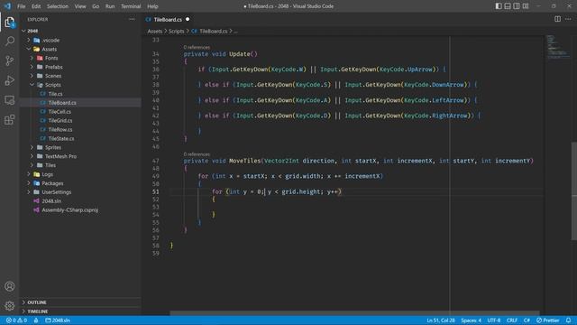Click the flame icon in status bar
This screenshot has width=577, height=325.
(x=36, y=320)
